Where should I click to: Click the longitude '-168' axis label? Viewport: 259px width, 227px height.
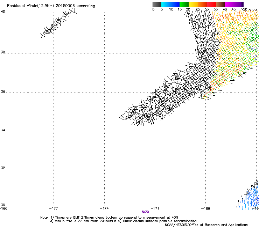pos(206,208)
